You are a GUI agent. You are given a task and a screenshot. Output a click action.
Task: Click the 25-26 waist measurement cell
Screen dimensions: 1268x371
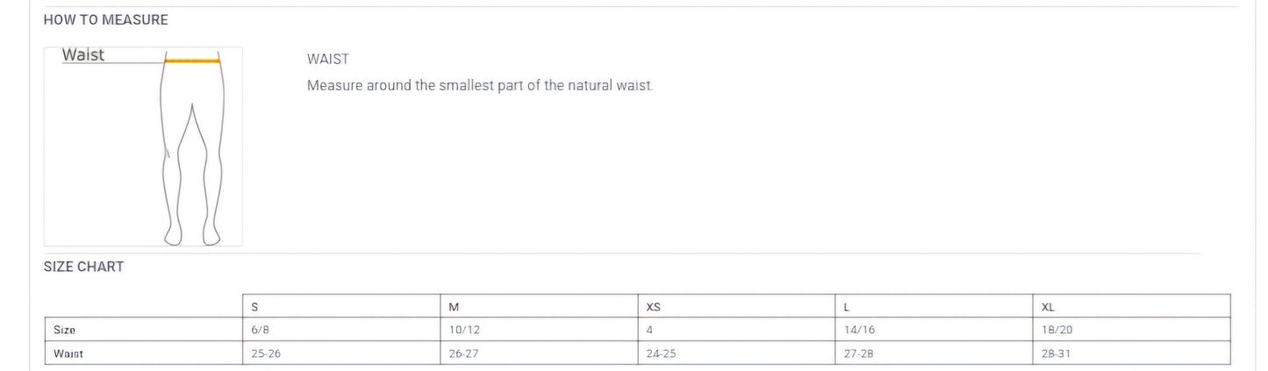266,353
